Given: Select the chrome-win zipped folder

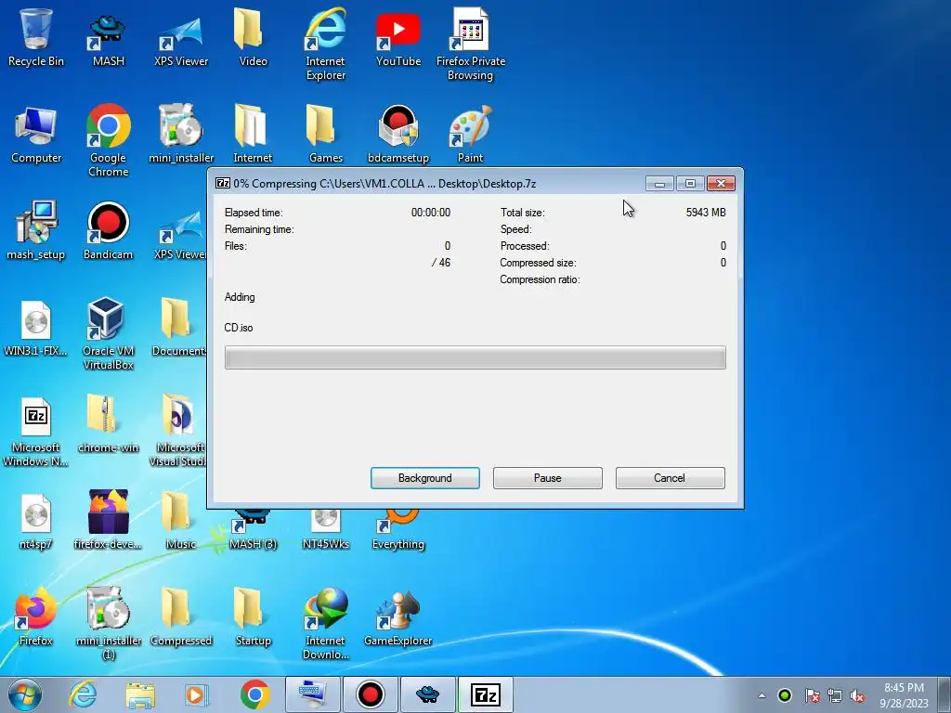Looking at the screenshot, I should 108,424.
